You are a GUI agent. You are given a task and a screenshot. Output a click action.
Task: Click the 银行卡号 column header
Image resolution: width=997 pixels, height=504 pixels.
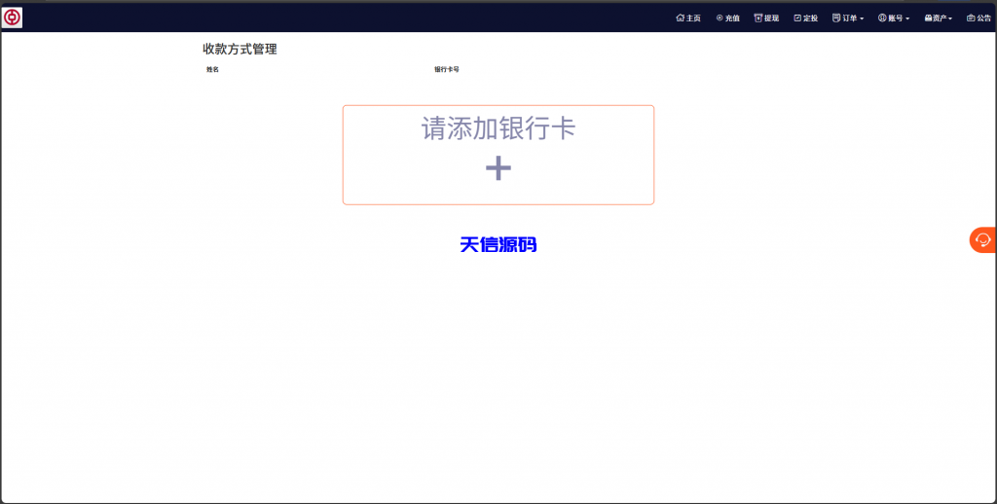pos(447,70)
